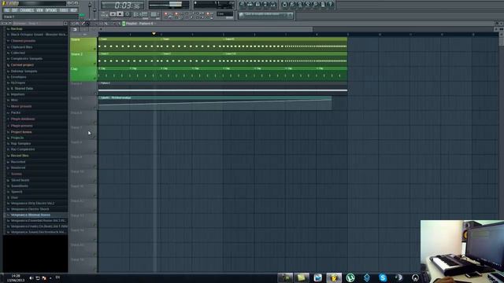504x283 pixels.
Task: Show the step sequencer shortcut icon
Action: pos(250,5)
